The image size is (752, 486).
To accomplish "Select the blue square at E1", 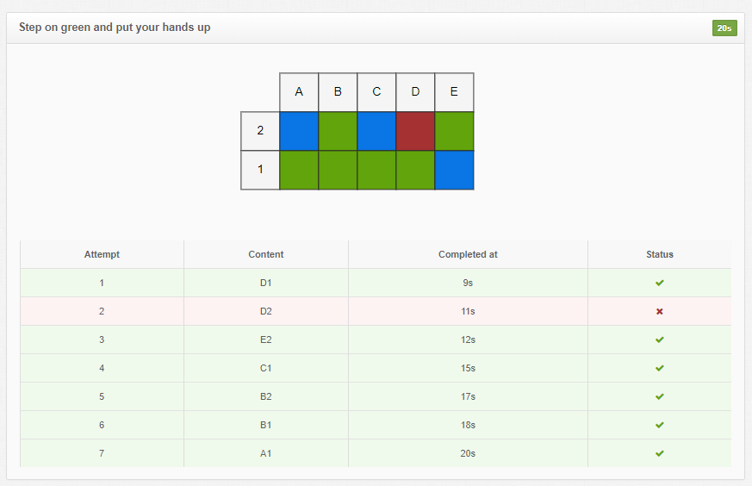I will point(454,170).
